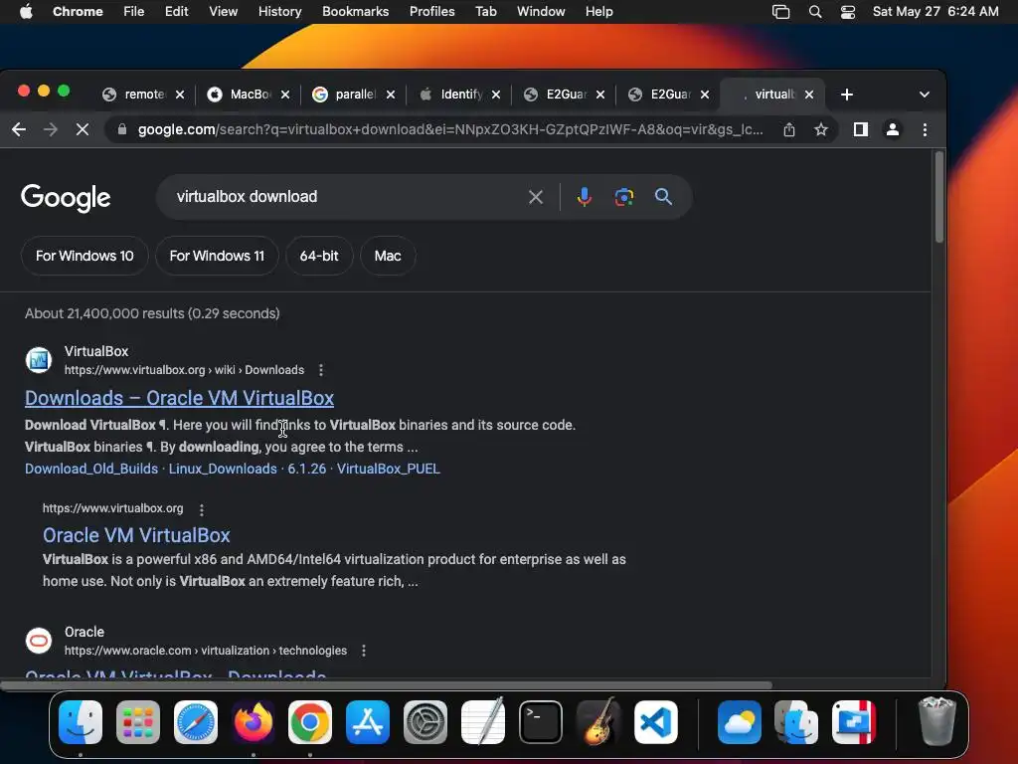1018x764 pixels.
Task: Open TextEdit from the dock
Action: pos(483,722)
